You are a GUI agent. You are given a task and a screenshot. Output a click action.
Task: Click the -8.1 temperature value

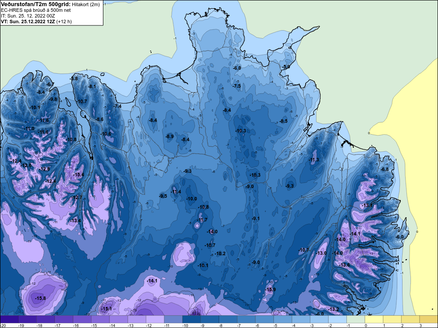coord(92,87)
